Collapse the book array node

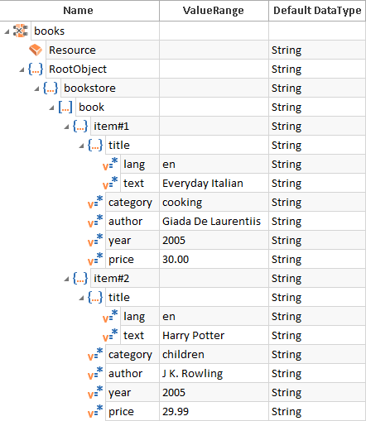(x=51, y=108)
